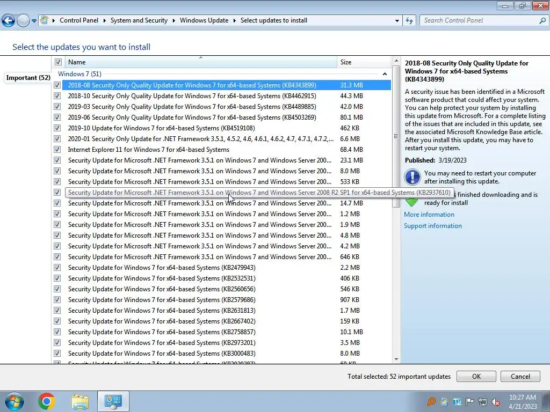Select Security Update for Windows 7 KB2758857
The width and height of the screenshot is (550, 412).
[227, 332]
